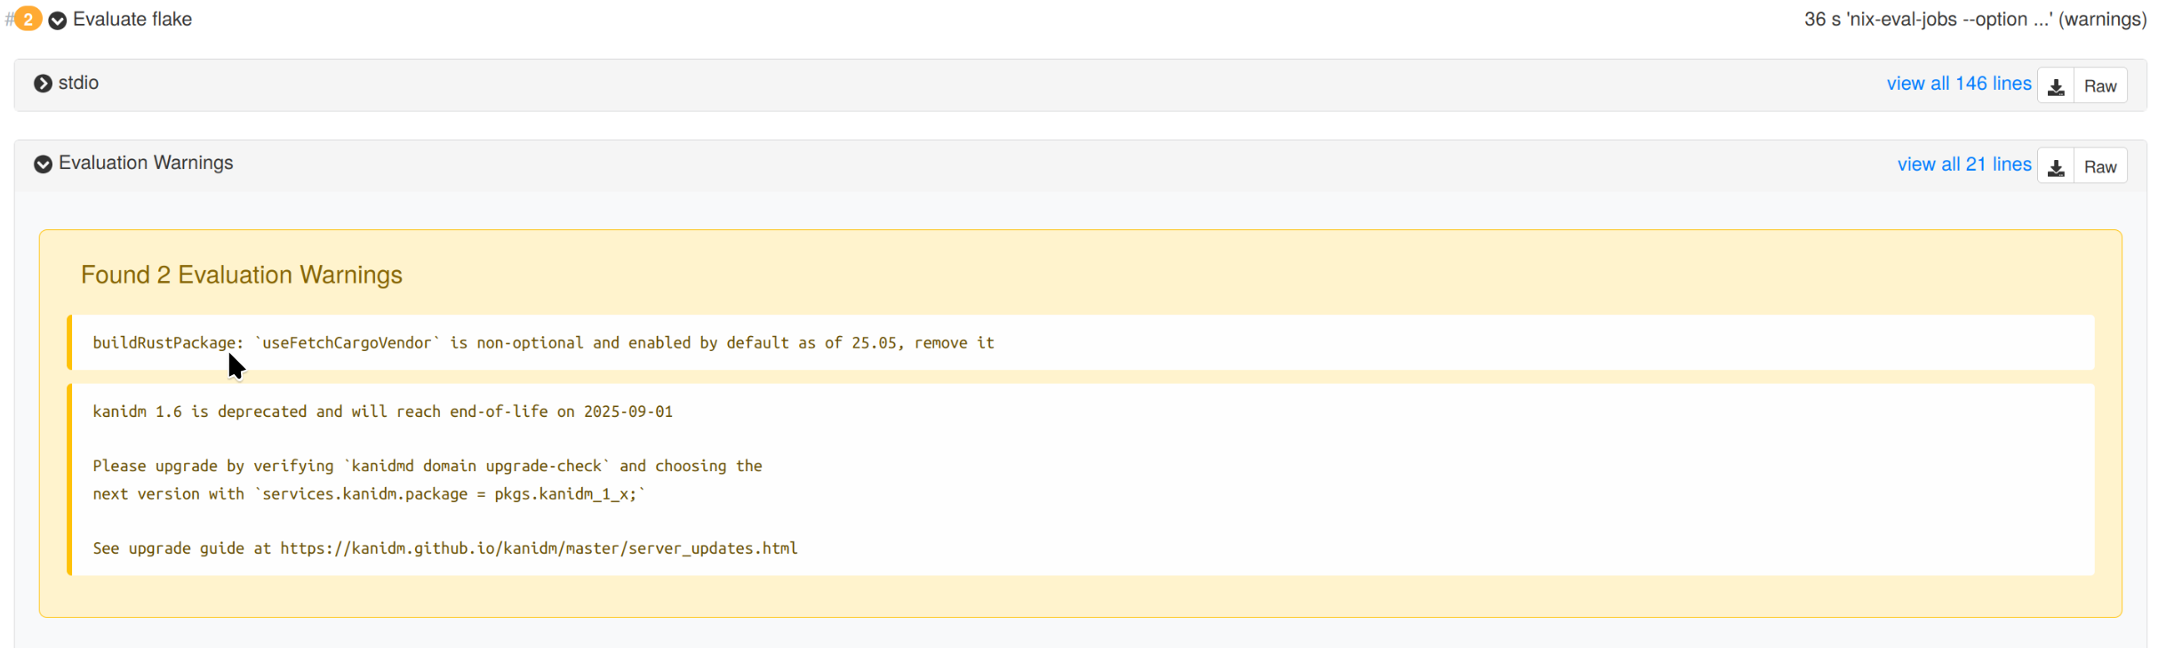The height and width of the screenshot is (648, 2166).
Task: Expand the stdio log section
Action: [43, 84]
